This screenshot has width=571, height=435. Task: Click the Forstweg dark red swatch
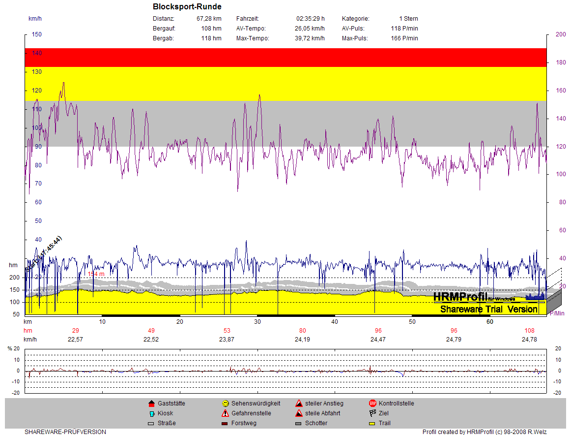click(225, 423)
